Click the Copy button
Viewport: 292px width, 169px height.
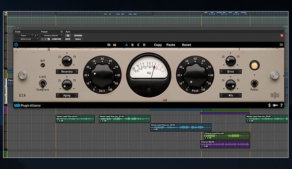(158, 45)
